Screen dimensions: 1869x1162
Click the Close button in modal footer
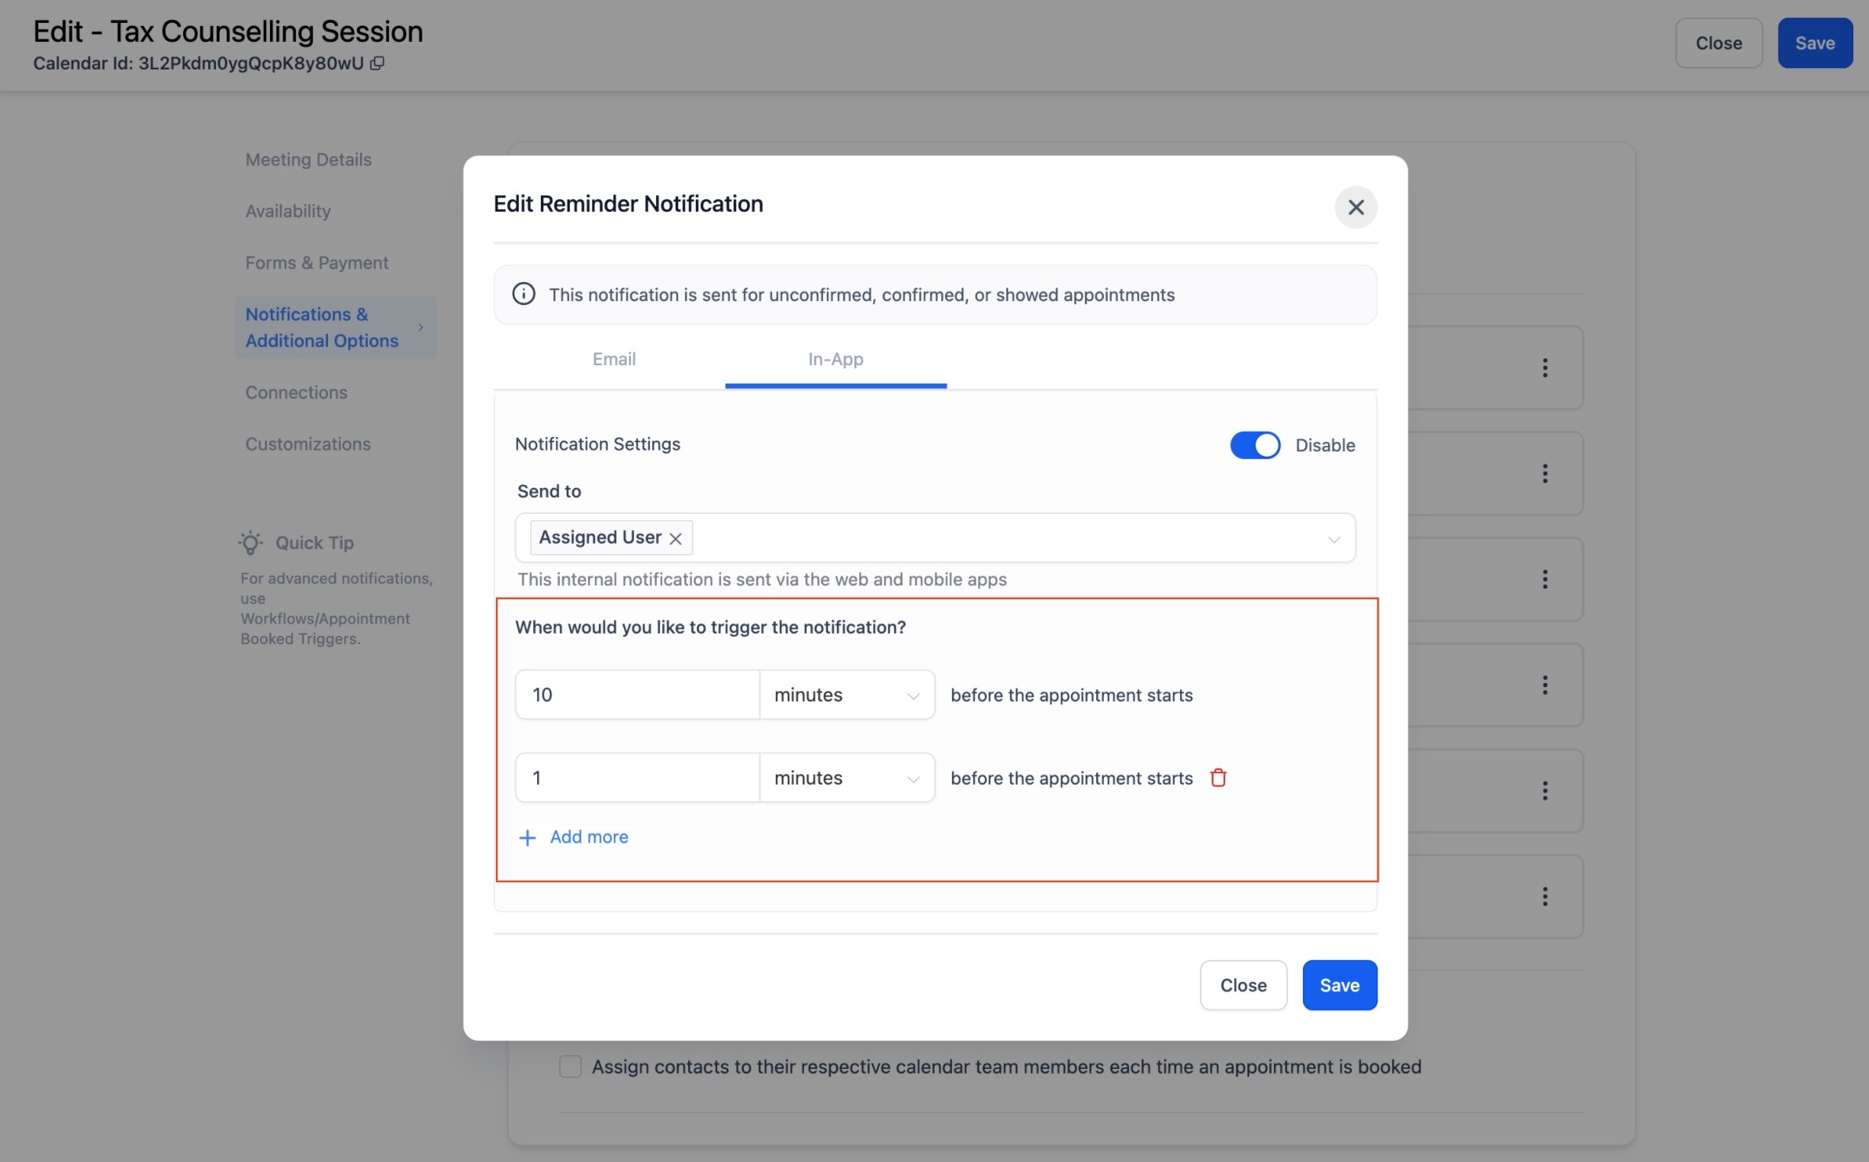[x=1243, y=985]
